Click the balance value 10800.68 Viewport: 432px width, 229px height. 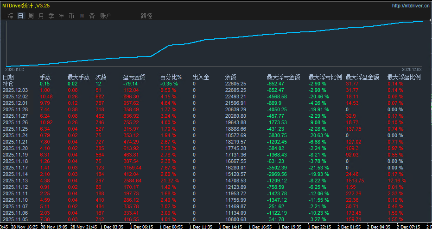(x=236, y=219)
